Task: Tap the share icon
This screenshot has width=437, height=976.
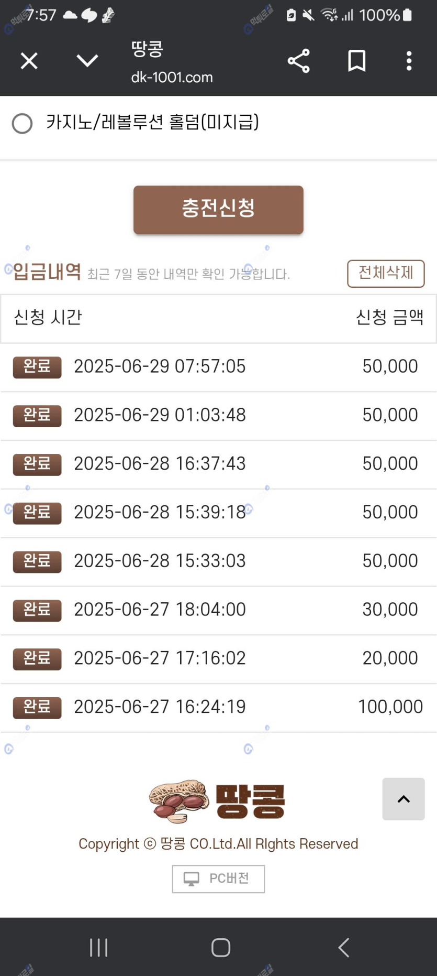Action: click(x=299, y=61)
